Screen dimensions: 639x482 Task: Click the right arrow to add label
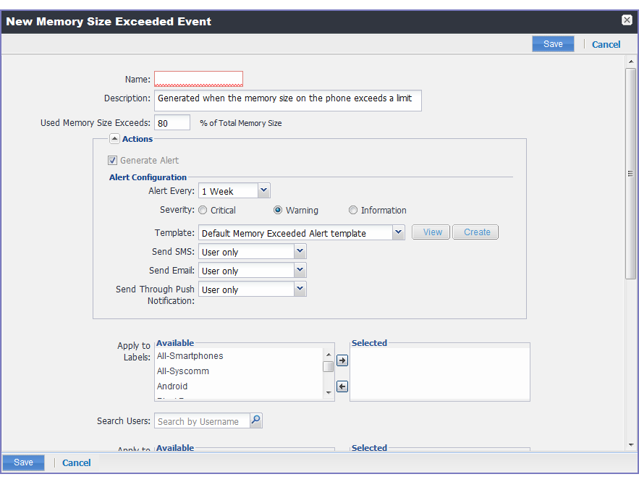tap(343, 360)
